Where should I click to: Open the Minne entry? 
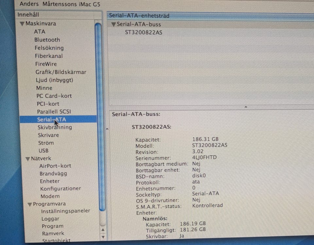[44, 88]
